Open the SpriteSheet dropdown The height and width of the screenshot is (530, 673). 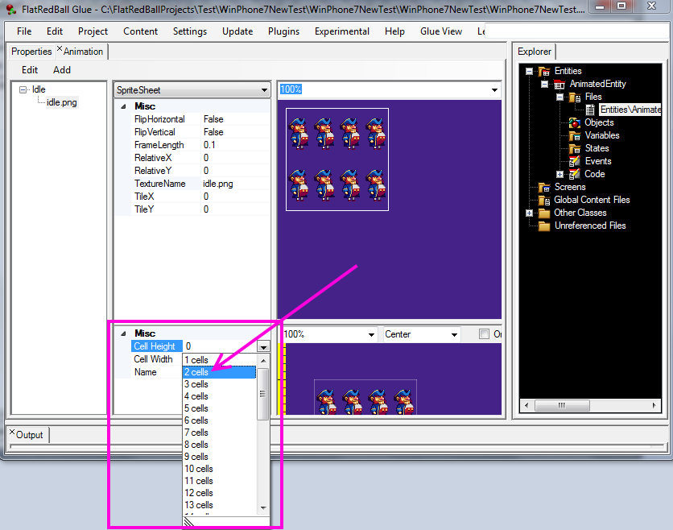pyautogui.click(x=265, y=90)
